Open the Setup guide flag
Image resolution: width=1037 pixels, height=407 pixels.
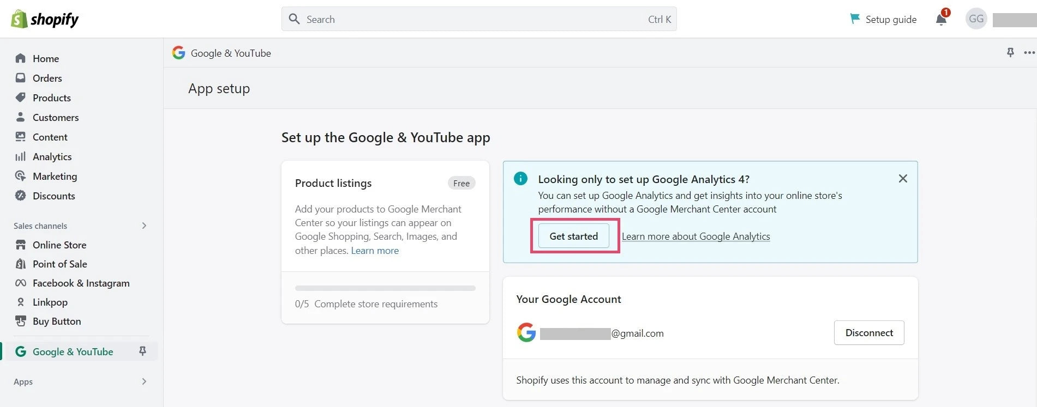(855, 19)
